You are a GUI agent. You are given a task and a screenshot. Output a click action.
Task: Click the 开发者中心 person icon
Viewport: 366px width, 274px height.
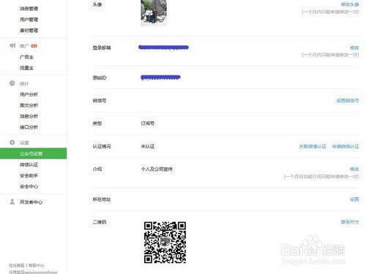click(12, 202)
